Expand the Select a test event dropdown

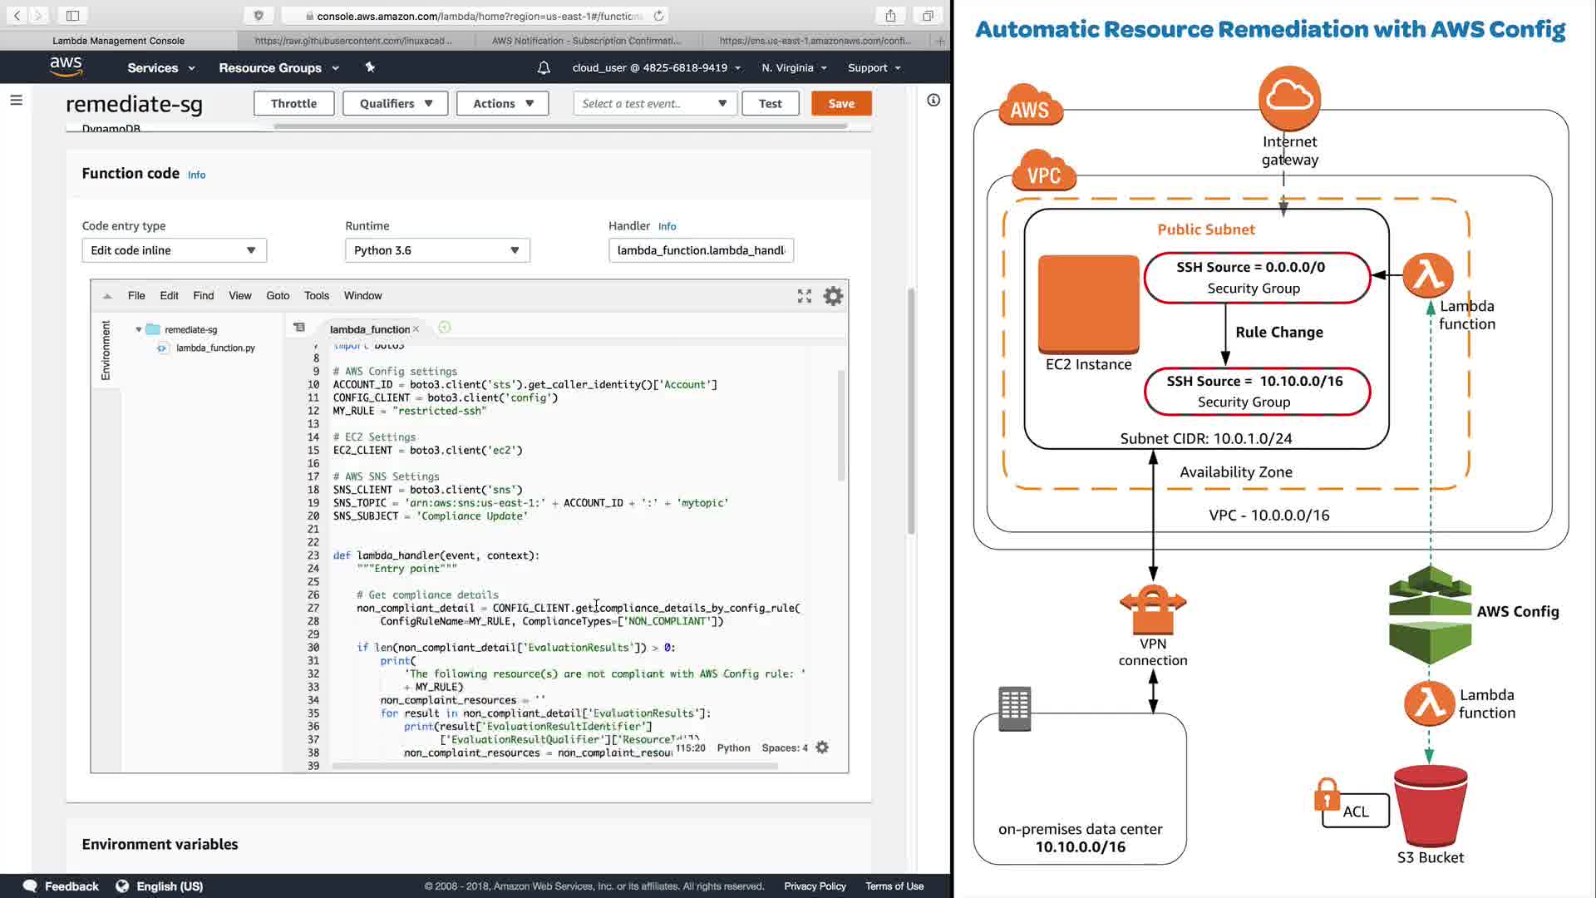(654, 104)
